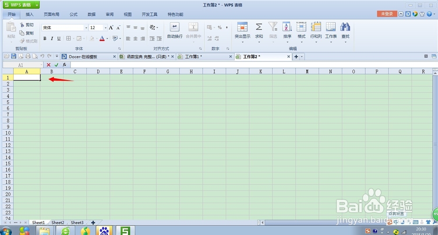The image size is (438, 235).
Task: Click the font color A swatch
Action: 102,39
